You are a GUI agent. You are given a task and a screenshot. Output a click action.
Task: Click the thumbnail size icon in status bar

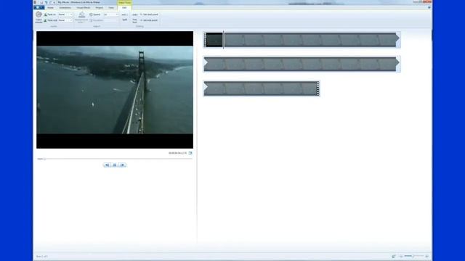pyautogui.click(x=394, y=256)
